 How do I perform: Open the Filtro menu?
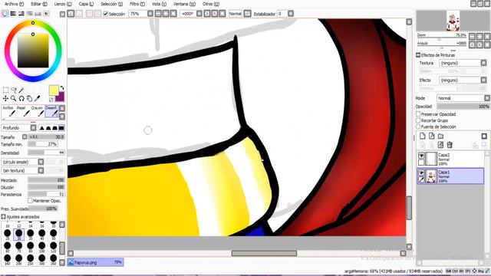coord(137,4)
